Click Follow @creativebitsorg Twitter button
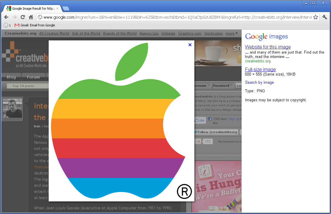The image size is (331, 214). (216, 132)
